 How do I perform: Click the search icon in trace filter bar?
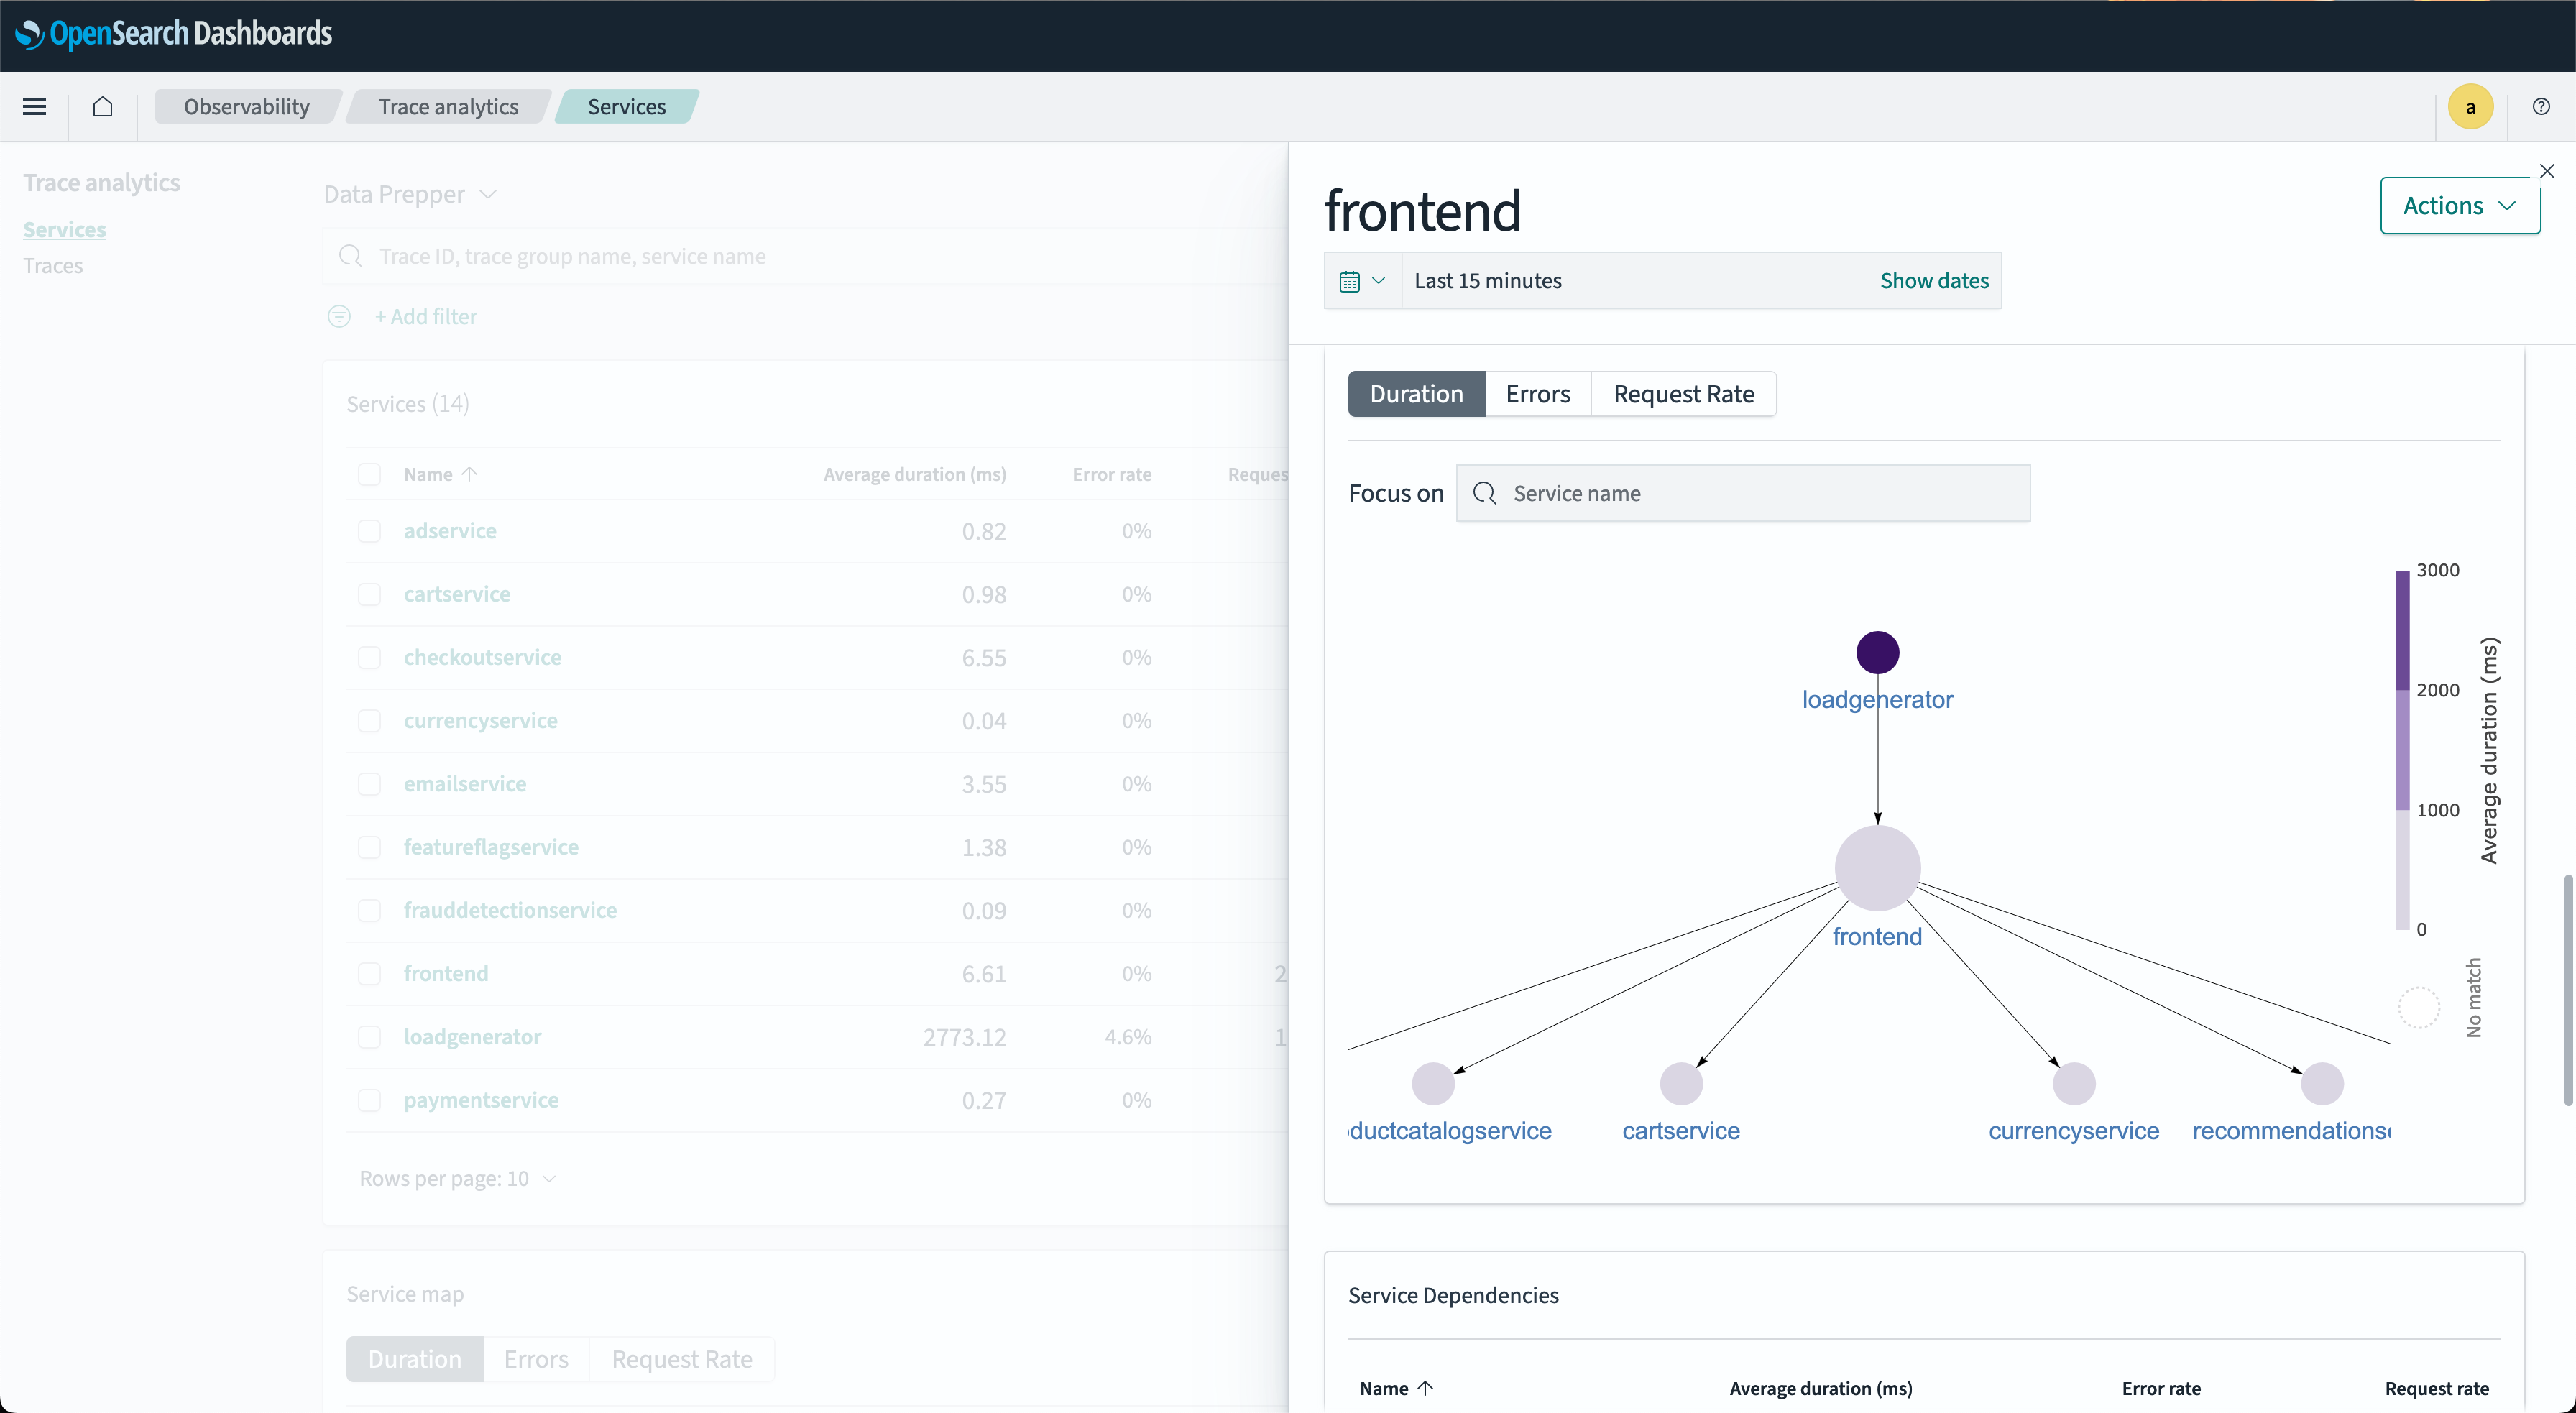point(349,257)
